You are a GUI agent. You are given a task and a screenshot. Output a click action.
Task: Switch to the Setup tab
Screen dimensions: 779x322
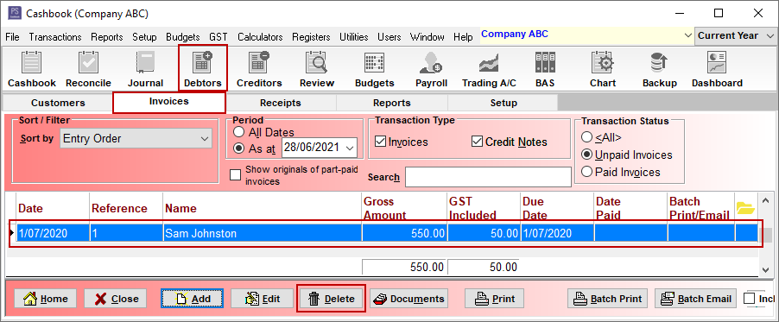click(503, 103)
